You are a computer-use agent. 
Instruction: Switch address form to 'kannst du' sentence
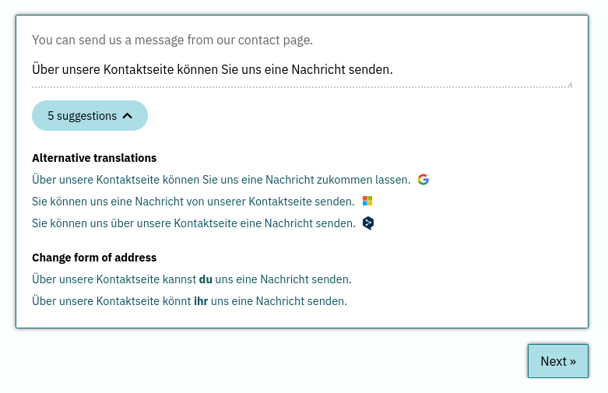pos(192,279)
